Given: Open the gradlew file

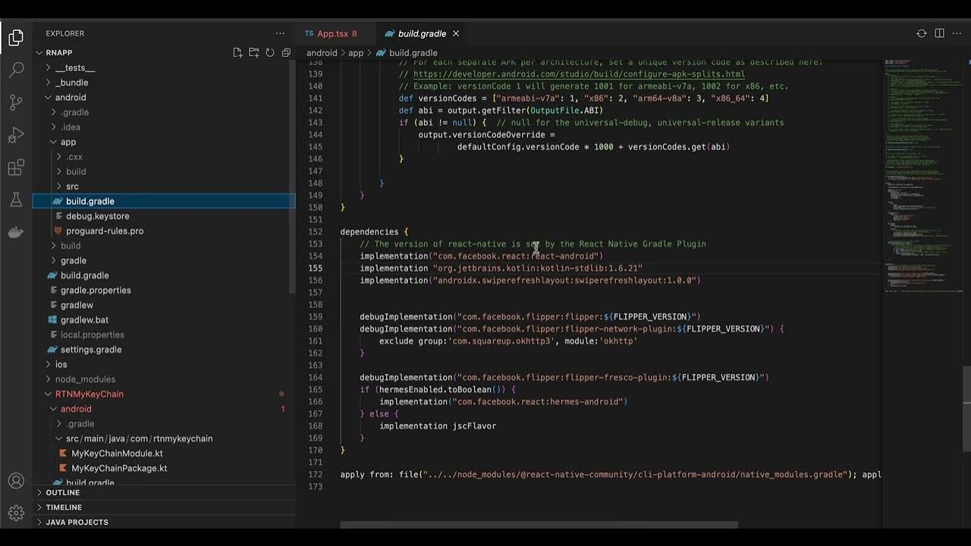Looking at the screenshot, I should [77, 305].
